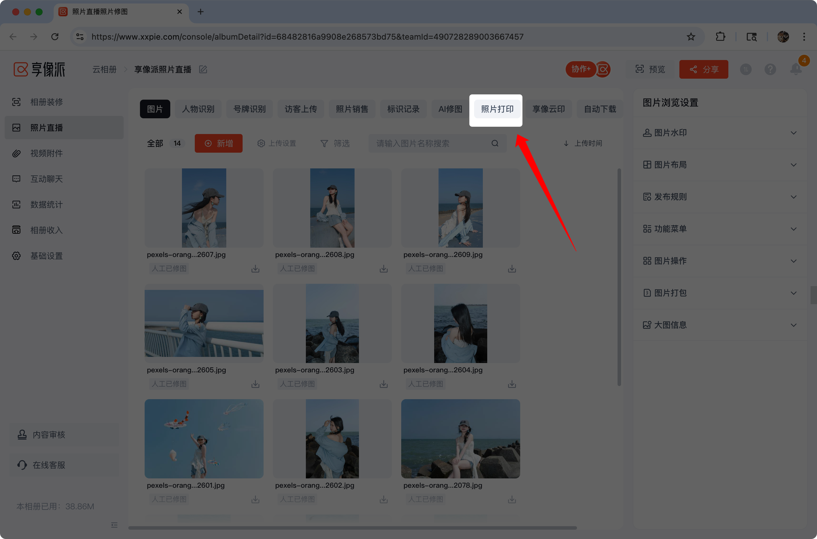Expand the 功能菜单 setting section
This screenshot has height=539, width=817.
720,229
